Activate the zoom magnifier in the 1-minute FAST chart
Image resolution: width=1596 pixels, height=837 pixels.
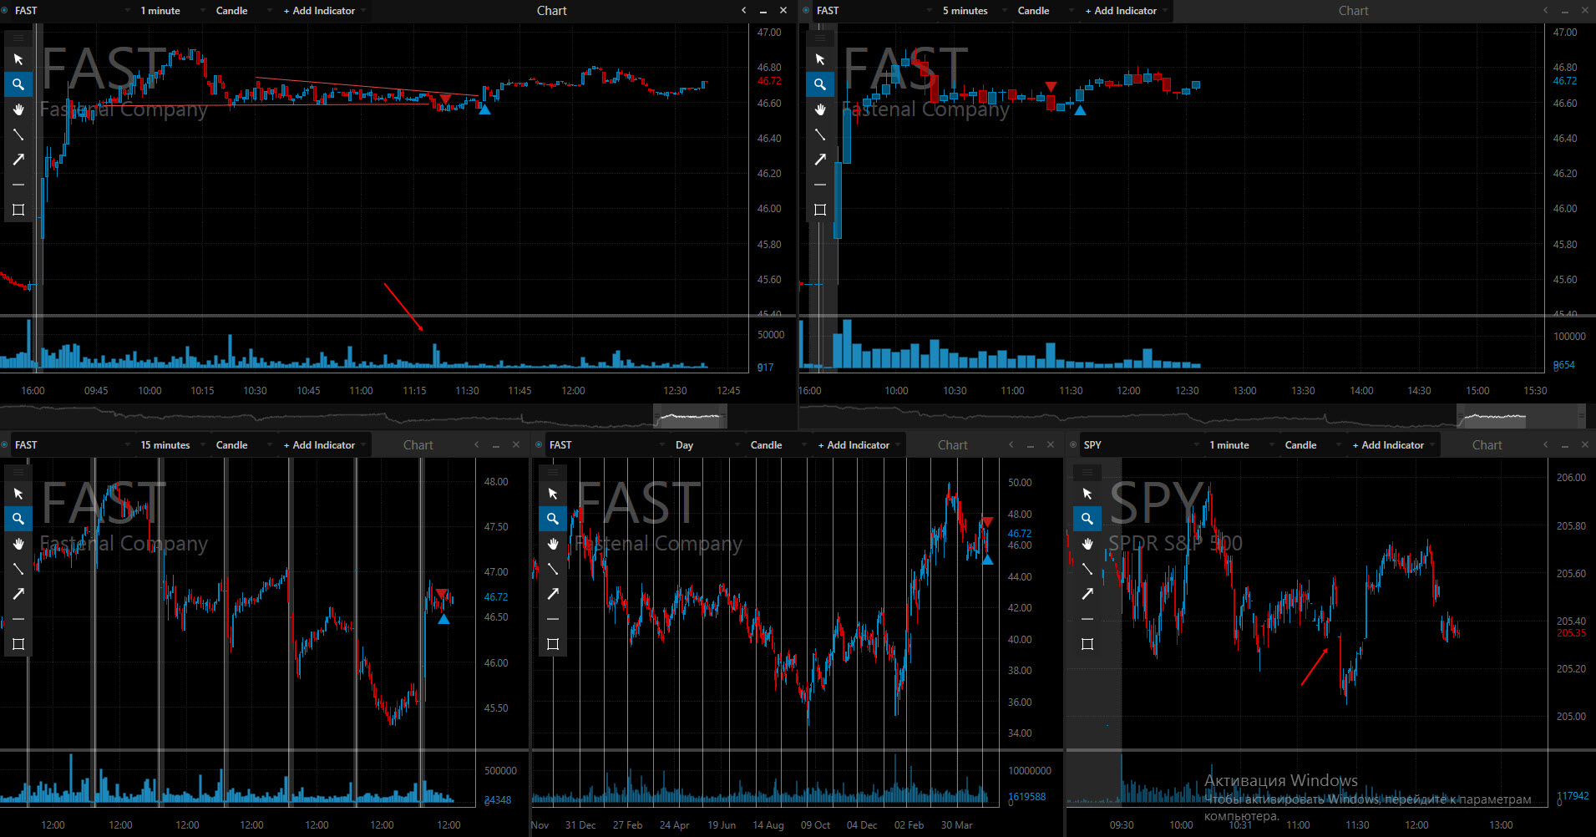pos(18,84)
